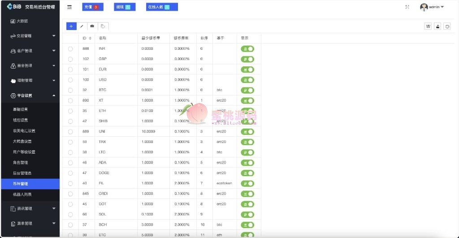Image resolution: width=459 pixels, height=238 pixels.
Task: Toggle the sidebar collapse hamburger icon
Action: (x=69, y=7)
